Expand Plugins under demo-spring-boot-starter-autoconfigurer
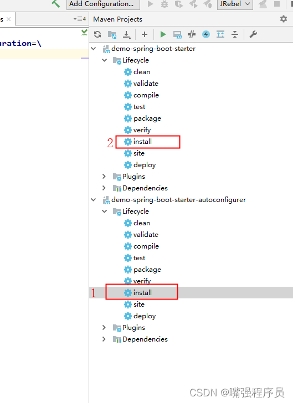 pyautogui.click(x=104, y=328)
